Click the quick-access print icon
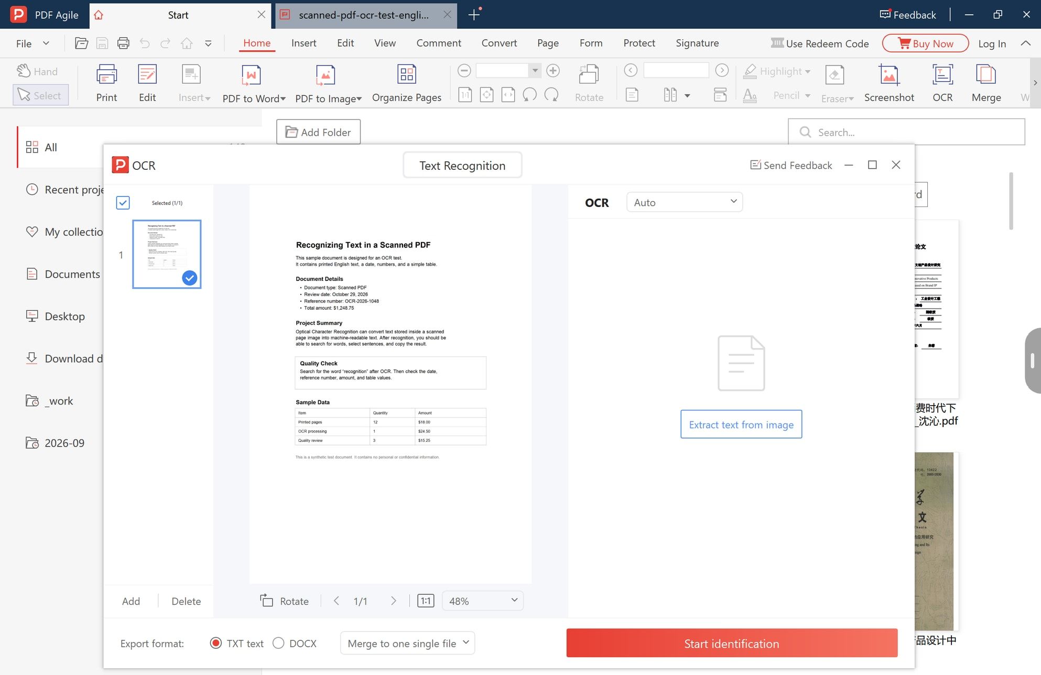This screenshot has width=1041, height=675. tap(123, 43)
